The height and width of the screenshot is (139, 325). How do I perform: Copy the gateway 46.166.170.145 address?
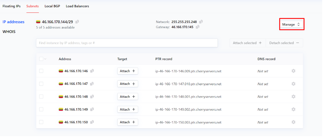coord(197,27)
